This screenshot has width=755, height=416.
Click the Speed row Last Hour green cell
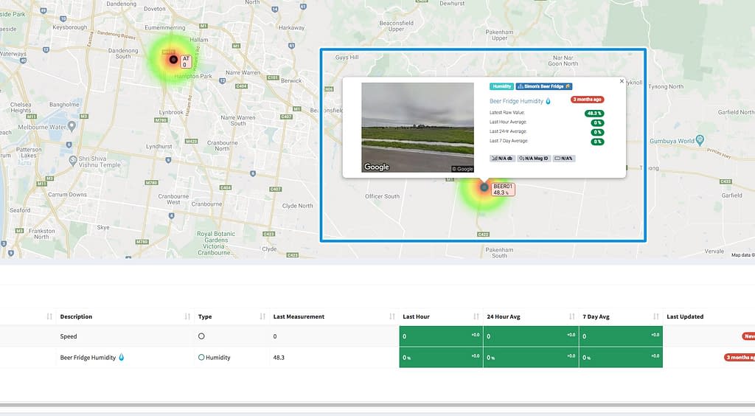click(x=441, y=336)
